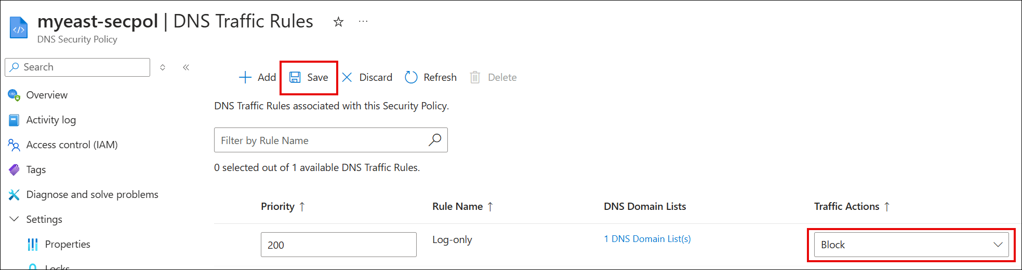Sort by Traffic Actions column
The width and height of the screenshot is (1022, 270).
coord(852,206)
